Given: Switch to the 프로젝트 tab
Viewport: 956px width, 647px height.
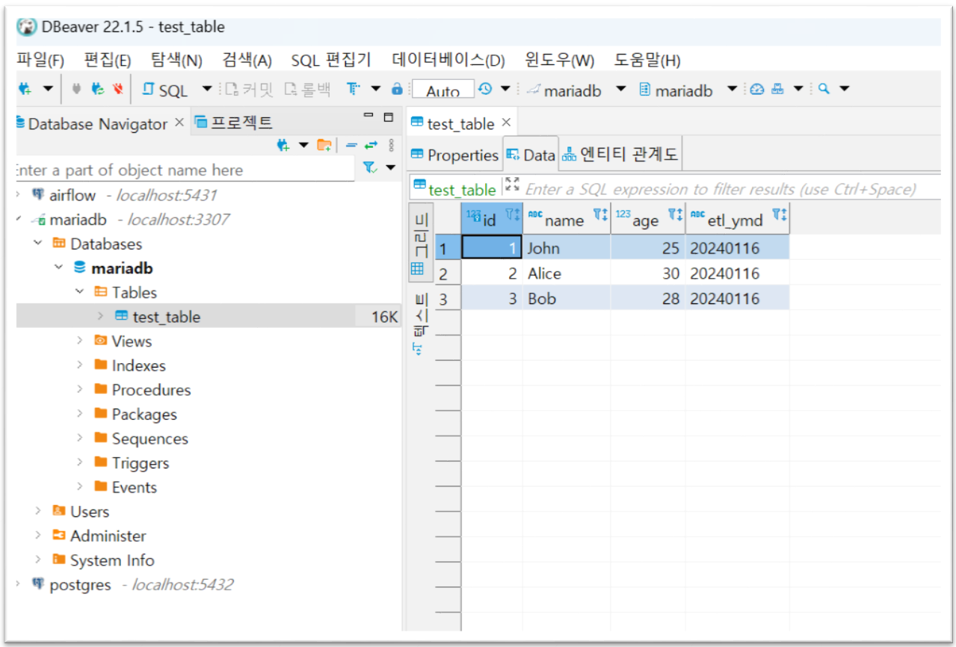Looking at the screenshot, I should click(x=233, y=123).
